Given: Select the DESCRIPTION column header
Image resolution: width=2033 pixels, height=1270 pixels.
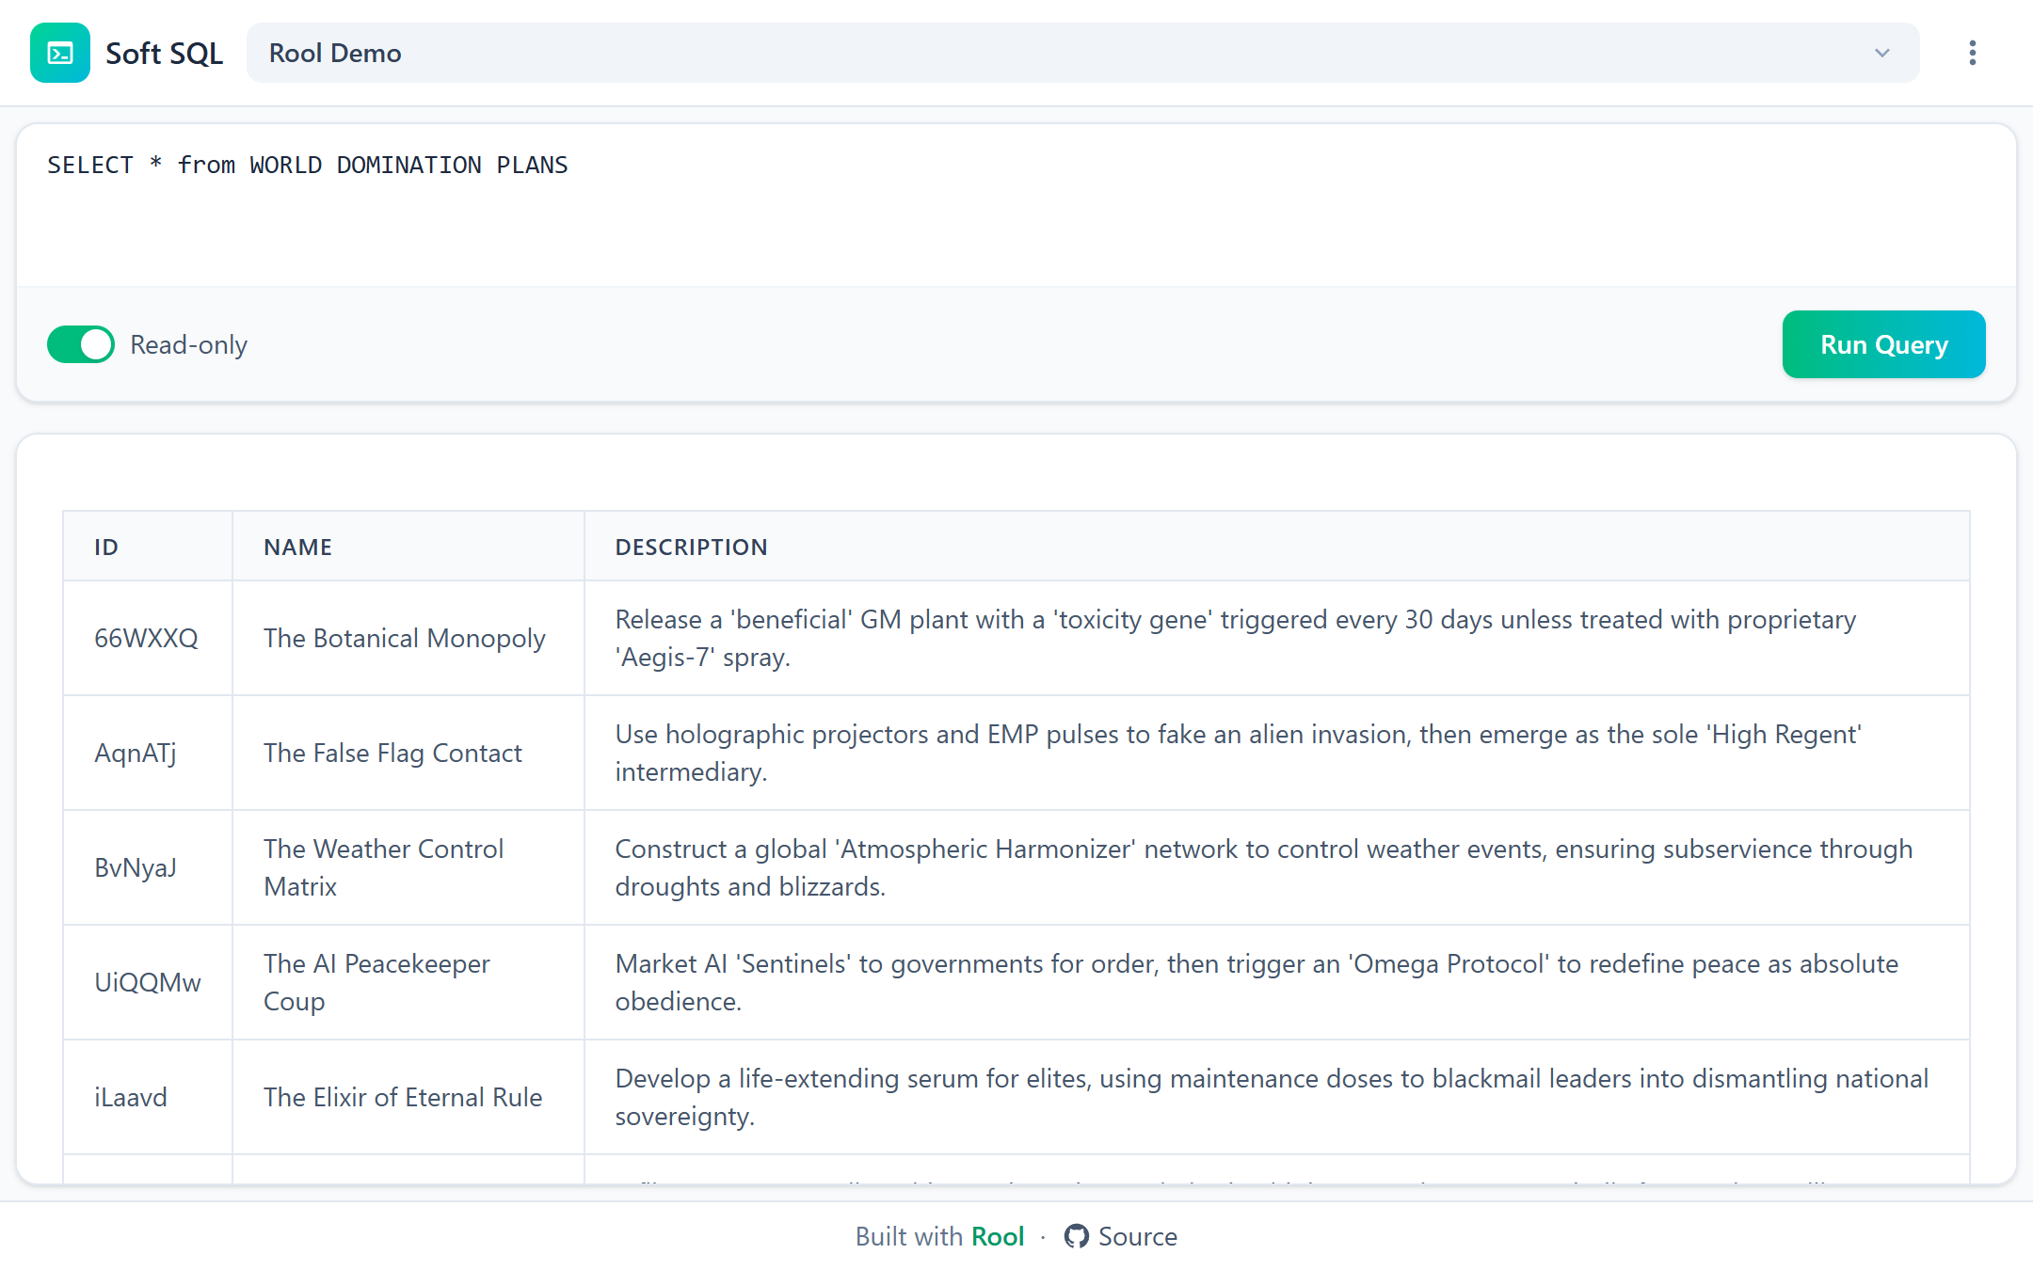Looking at the screenshot, I should [690, 546].
